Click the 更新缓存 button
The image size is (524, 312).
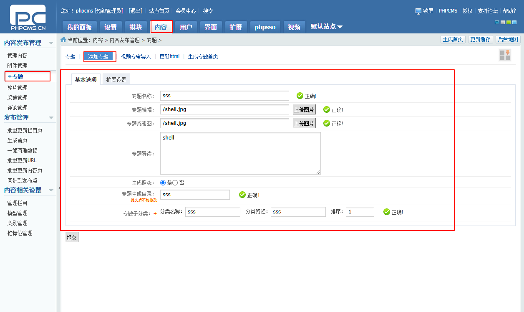(x=481, y=39)
